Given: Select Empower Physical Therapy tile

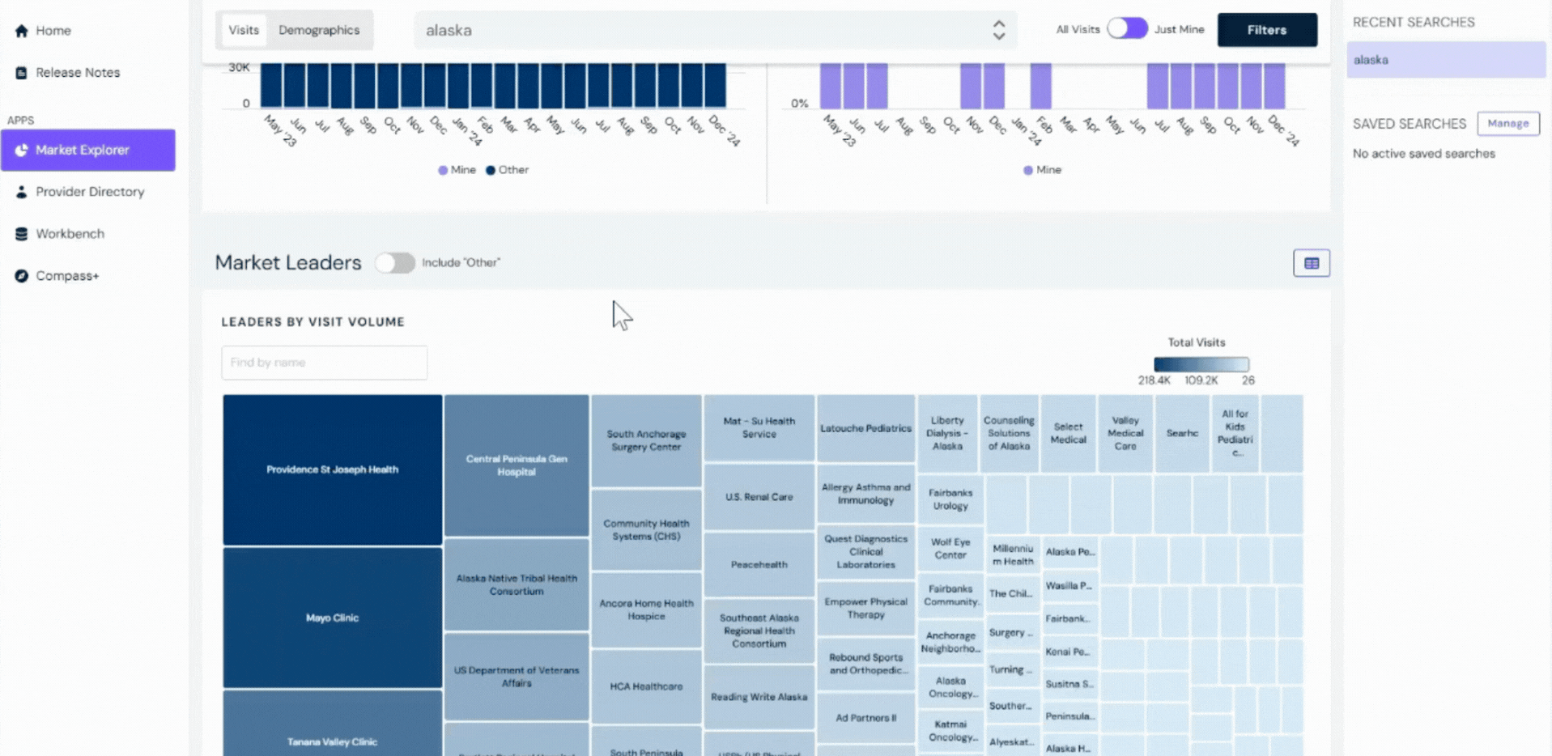Looking at the screenshot, I should pos(865,608).
